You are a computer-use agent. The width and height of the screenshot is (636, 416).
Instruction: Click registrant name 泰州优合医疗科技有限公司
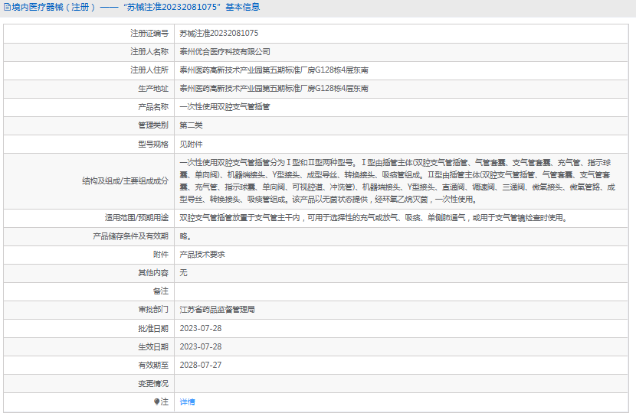[x=225, y=52]
